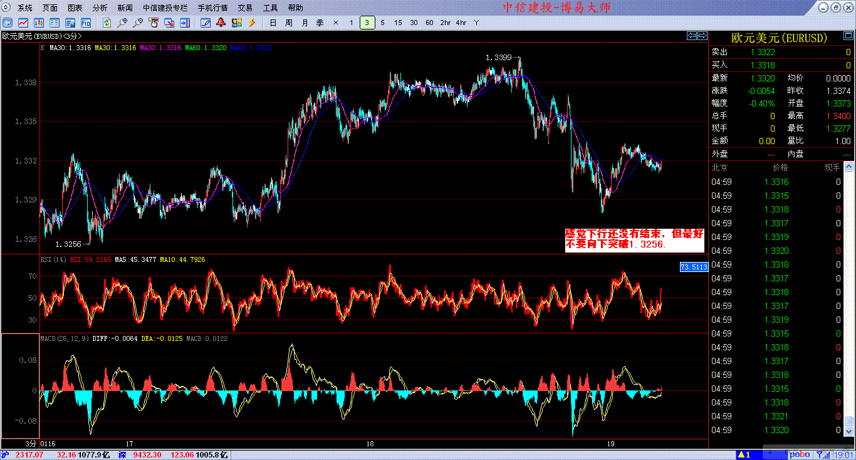Click the yellow triangle alert indicator in status bar
Screen dimensions: 856x460
[x=744, y=454]
